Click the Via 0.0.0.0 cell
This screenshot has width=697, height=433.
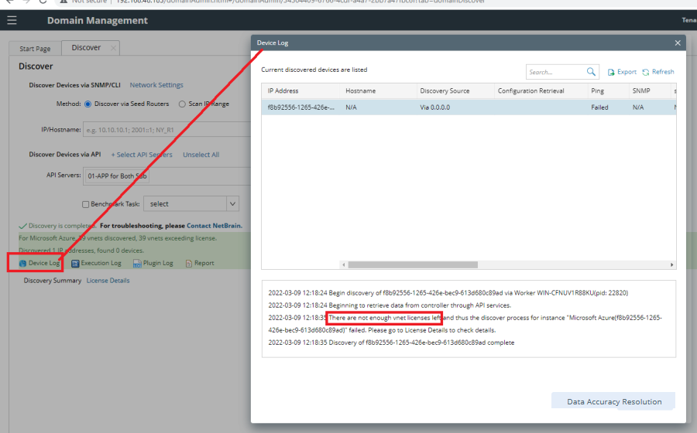click(434, 107)
